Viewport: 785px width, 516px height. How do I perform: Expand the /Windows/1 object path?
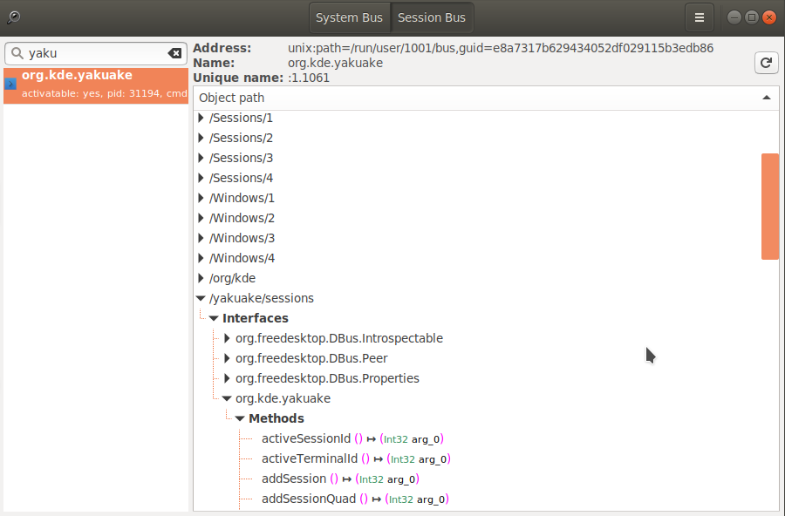click(201, 198)
